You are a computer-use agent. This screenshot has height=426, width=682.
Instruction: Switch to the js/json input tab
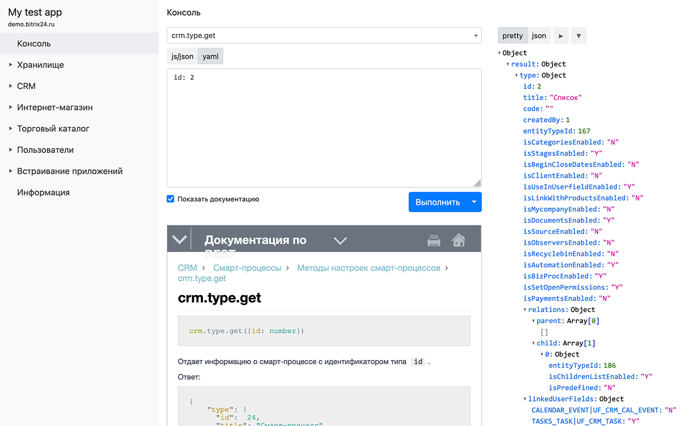(x=182, y=56)
